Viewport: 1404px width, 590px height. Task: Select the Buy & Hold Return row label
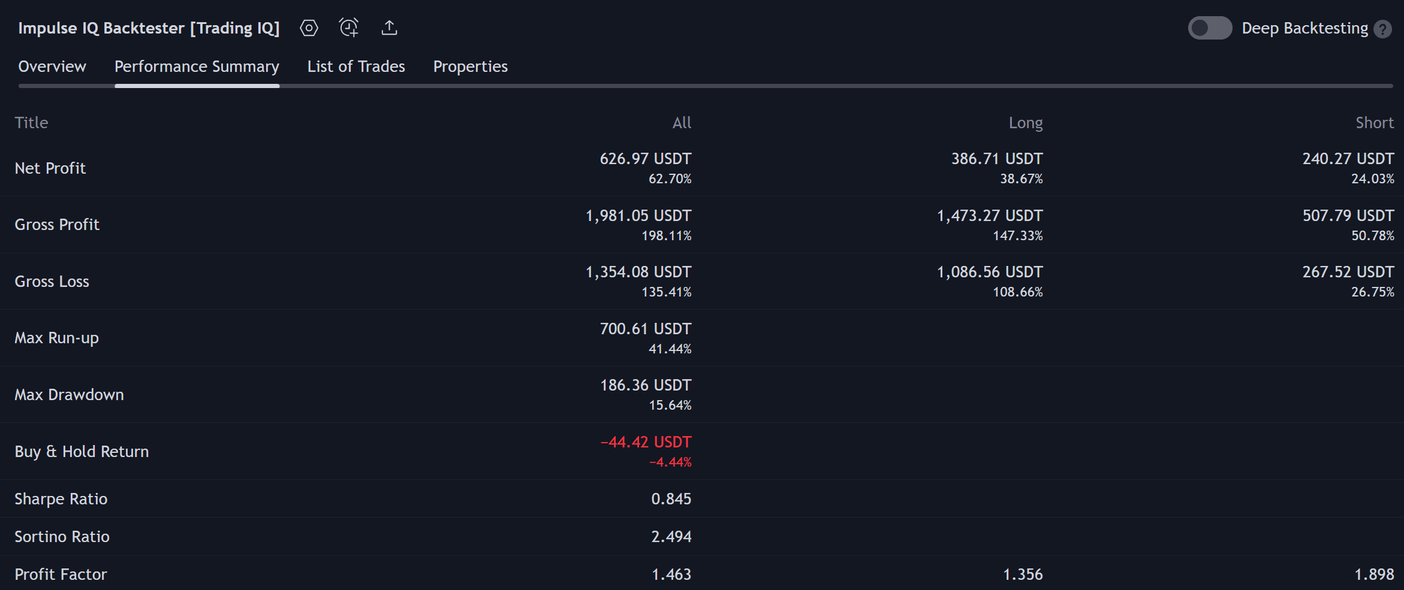click(82, 452)
